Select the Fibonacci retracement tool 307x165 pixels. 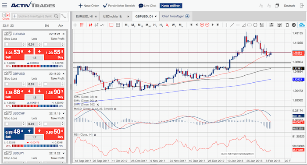pos(261,25)
